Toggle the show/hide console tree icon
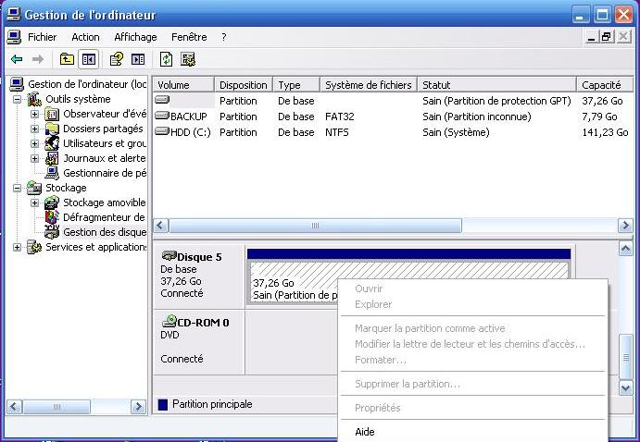This screenshot has width=640, height=442. (89, 59)
